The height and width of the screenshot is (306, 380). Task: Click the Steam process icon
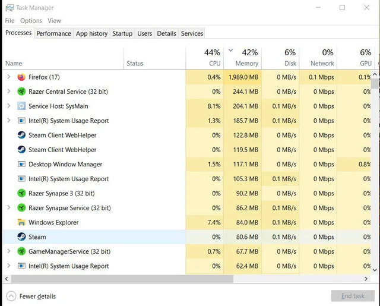pos(21,236)
